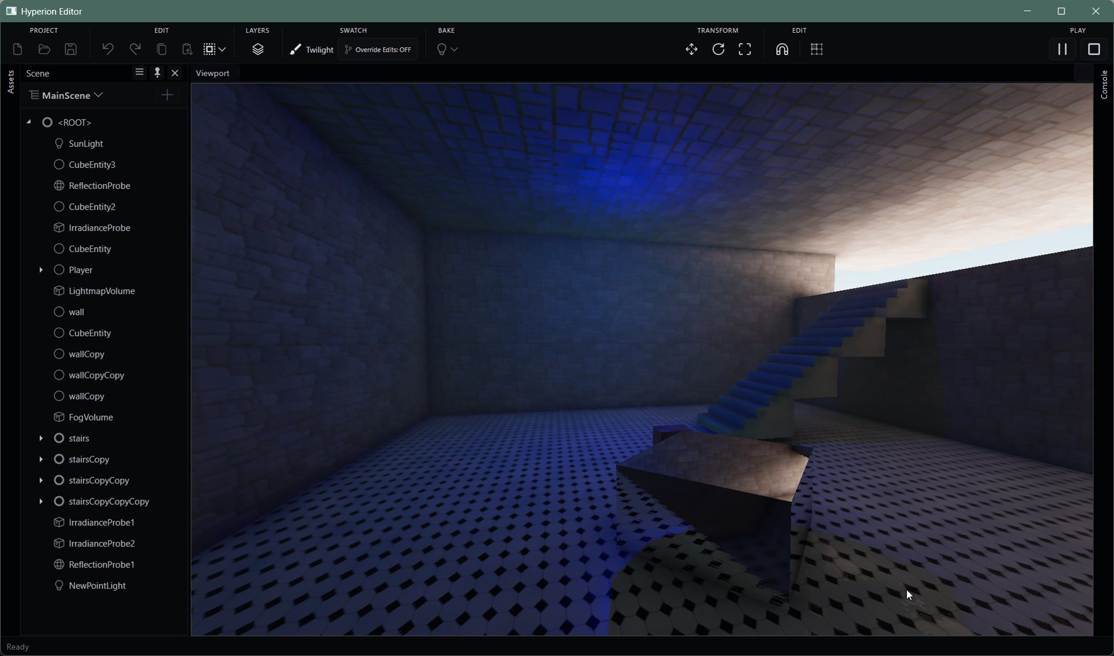Pause play mode
Image resolution: width=1114 pixels, height=656 pixels.
coord(1062,50)
